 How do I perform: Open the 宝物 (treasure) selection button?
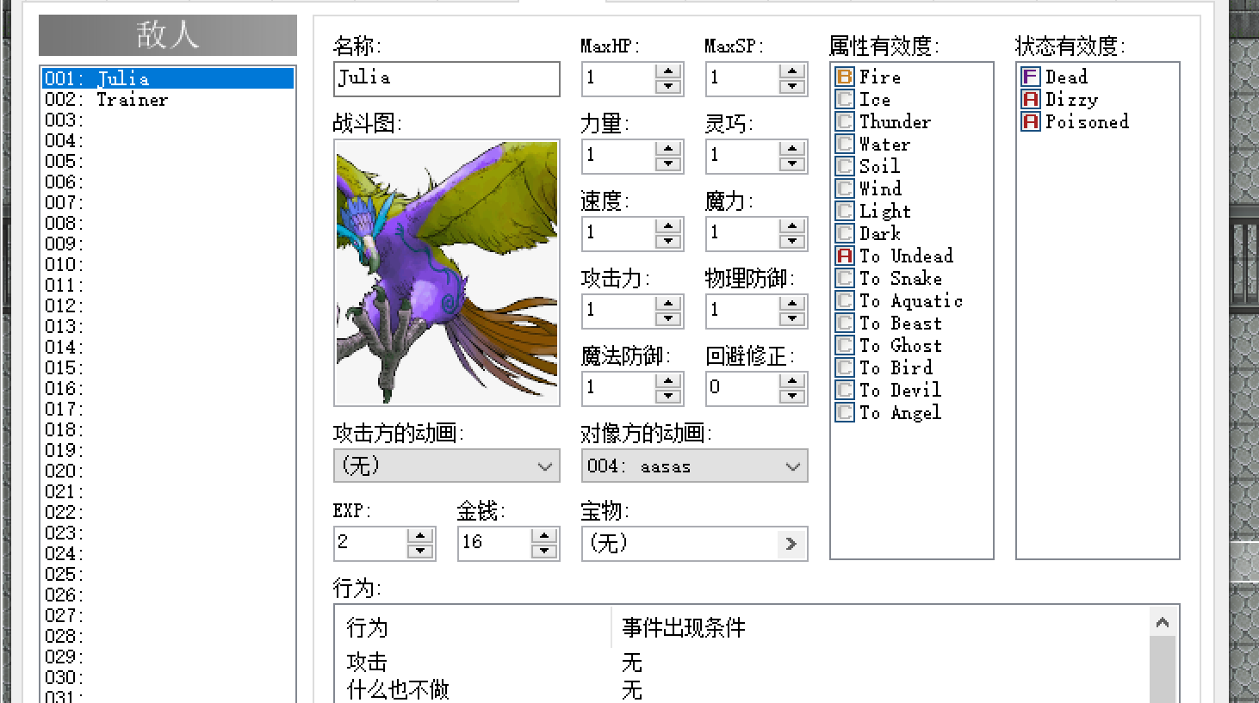pyautogui.click(x=791, y=544)
